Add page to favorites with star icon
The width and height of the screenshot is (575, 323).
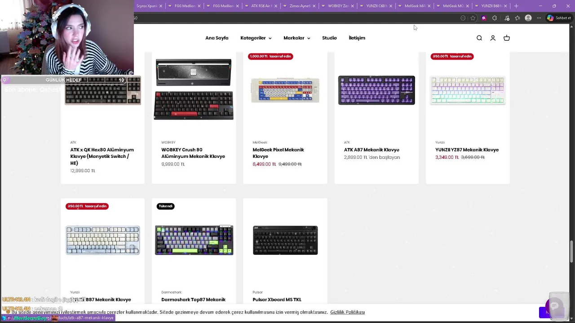click(x=473, y=18)
